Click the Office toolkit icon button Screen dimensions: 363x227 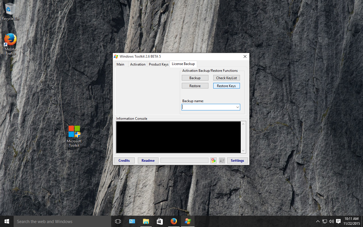214,161
